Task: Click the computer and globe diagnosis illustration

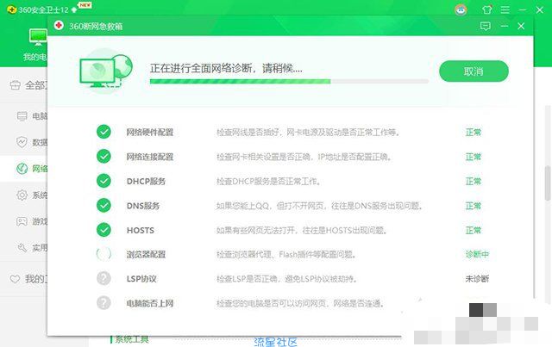Action: 106,71
